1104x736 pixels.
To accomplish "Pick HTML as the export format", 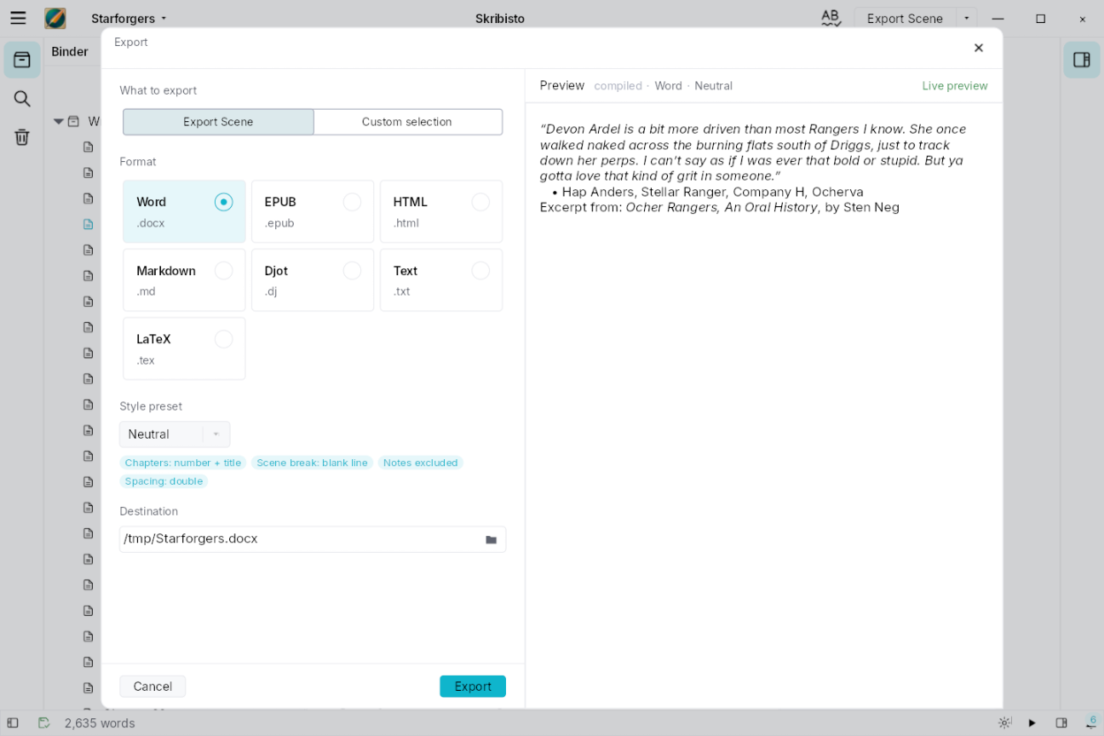I will point(441,211).
